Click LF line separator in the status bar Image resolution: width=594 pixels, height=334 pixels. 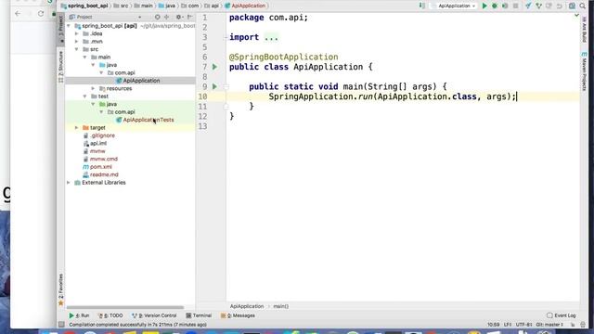508,325
